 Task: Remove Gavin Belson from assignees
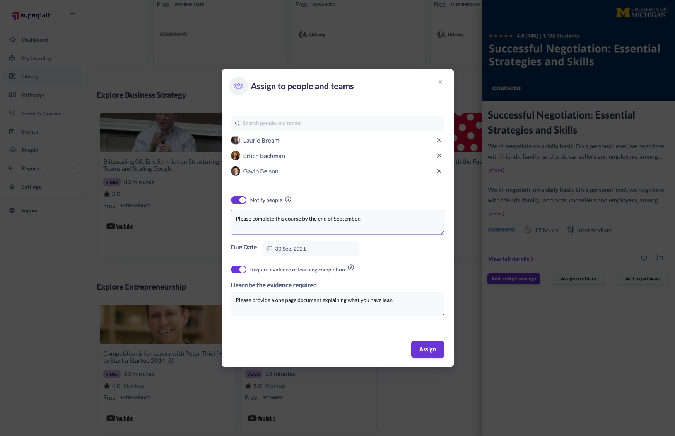click(x=439, y=171)
